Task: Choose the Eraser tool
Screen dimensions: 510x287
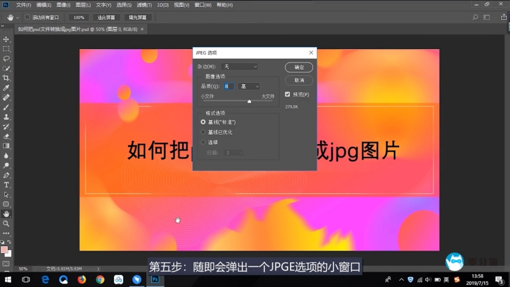Action: (x=6, y=136)
